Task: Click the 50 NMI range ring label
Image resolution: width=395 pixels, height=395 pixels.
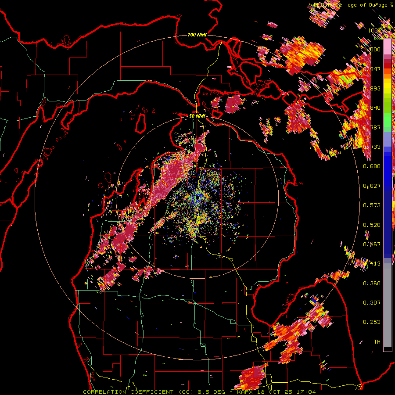Action: click(x=197, y=116)
